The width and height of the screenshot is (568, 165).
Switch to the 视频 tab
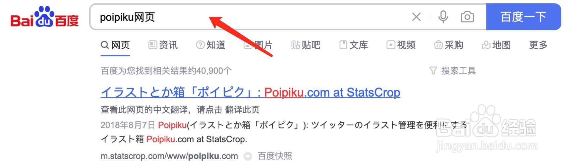(x=401, y=45)
